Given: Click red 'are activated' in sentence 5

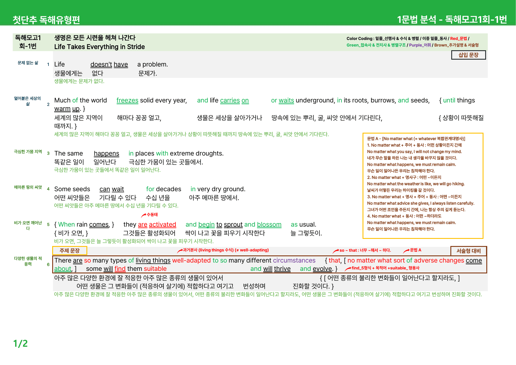Looking at the screenshot, I should [x=157, y=225].
